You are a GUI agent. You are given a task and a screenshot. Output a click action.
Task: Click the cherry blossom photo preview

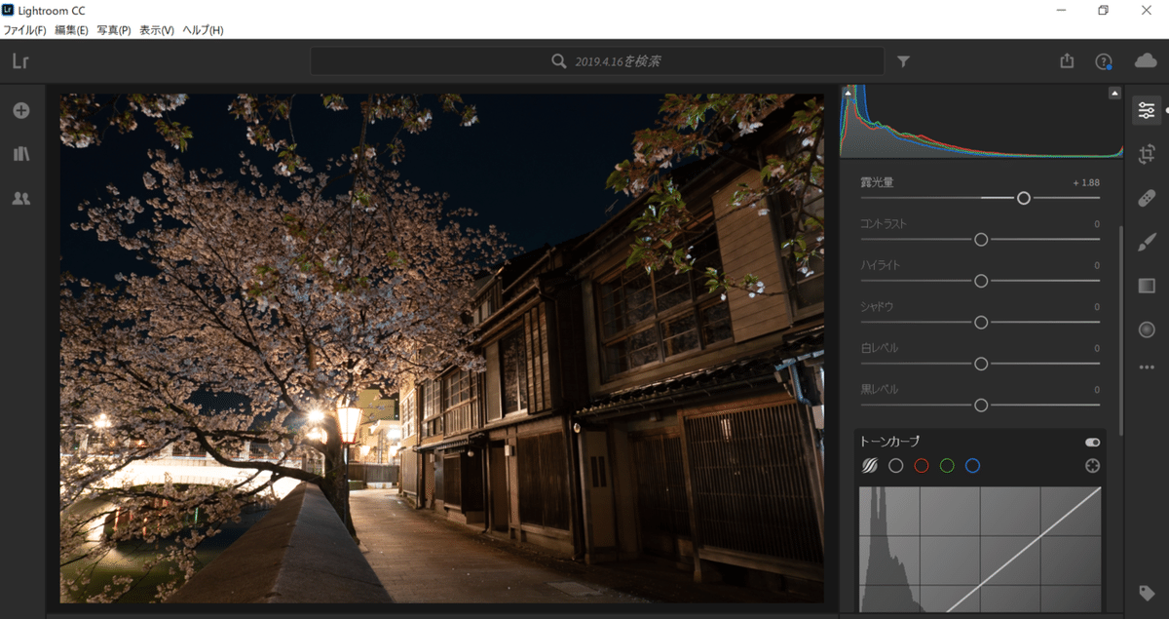tap(441, 348)
